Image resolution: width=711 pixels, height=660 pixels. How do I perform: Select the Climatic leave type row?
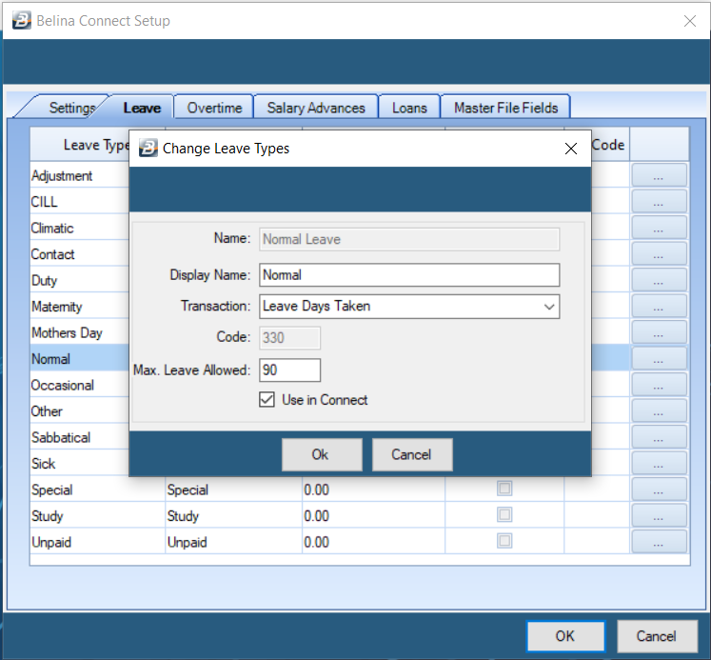80,228
